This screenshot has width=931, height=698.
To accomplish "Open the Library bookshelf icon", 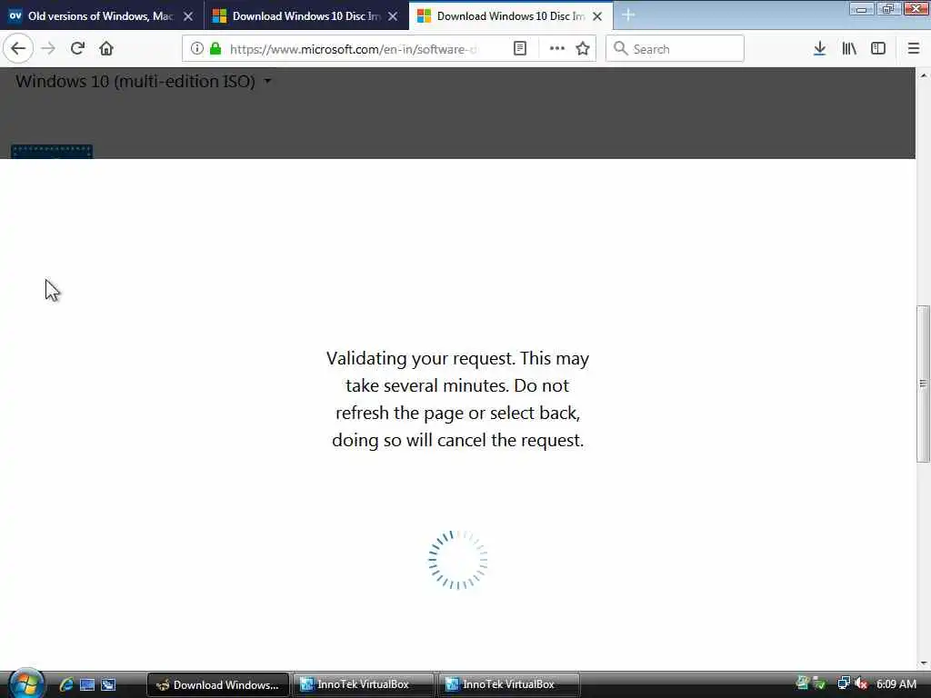I will pos(849,49).
